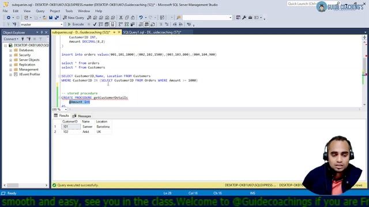The image size is (369, 207).
Task: Click the Copy icon in toolbar
Action: [127, 18]
